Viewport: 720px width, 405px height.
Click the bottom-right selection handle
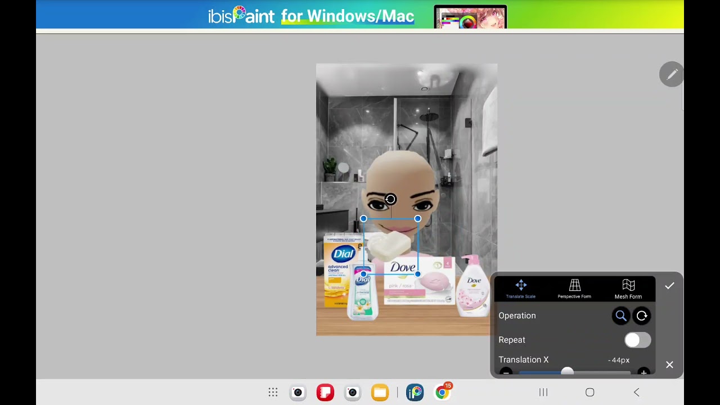point(417,274)
